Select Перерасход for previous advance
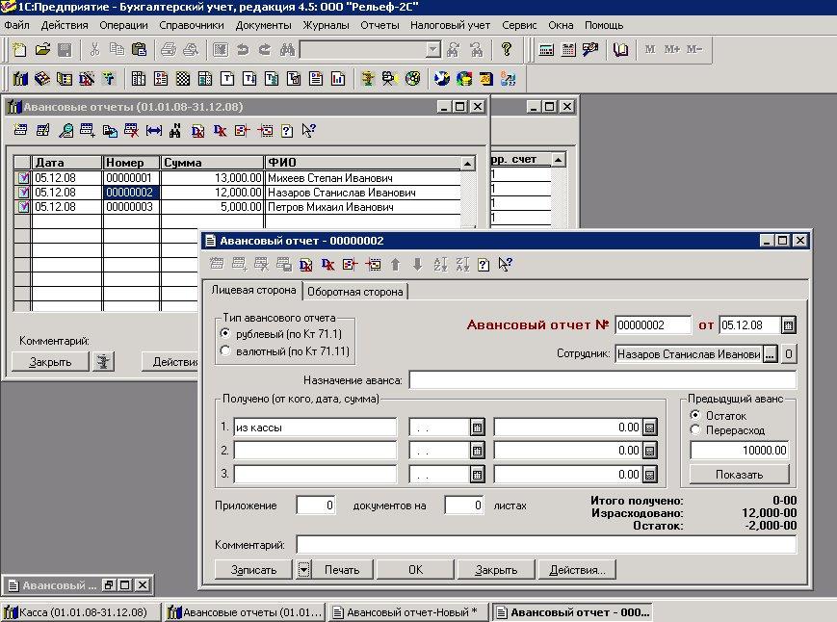Viewport: 837px width, 622px height. tap(727, 430)
